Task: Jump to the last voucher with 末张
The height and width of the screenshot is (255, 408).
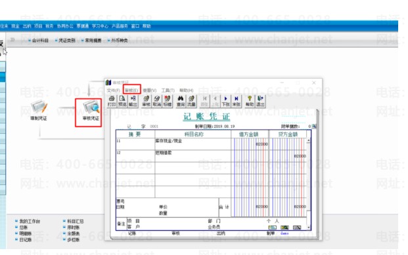Action: (x=237, y=101)
